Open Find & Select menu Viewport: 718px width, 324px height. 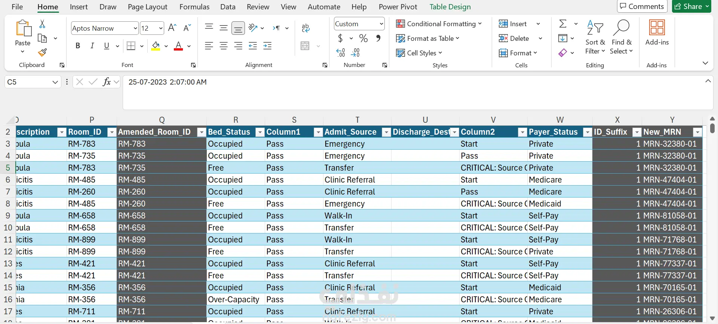tap(622, 37)
